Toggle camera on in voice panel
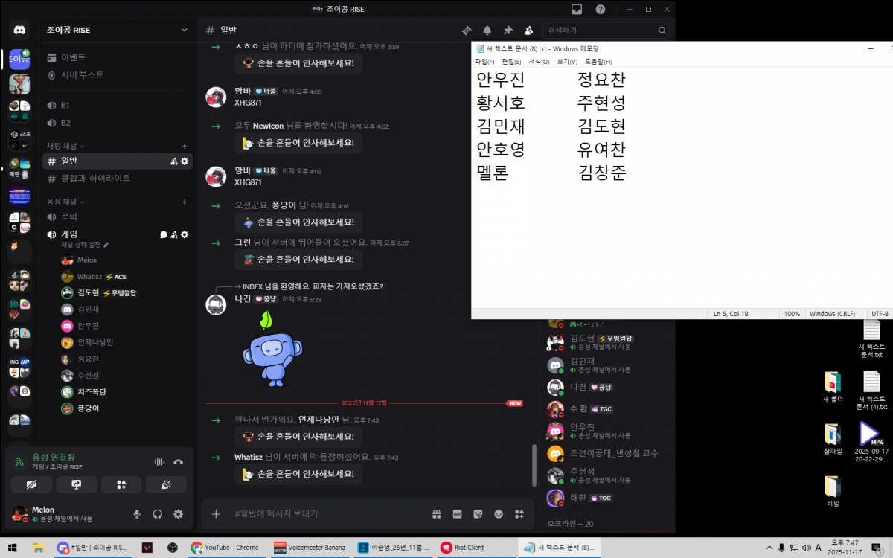This screenshot has width=893, height=558. [x=31, y=484]
